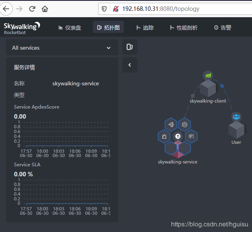Viewport: 252px width, 232px height.
Task: Click the users group icon above User
Action: 236,117
